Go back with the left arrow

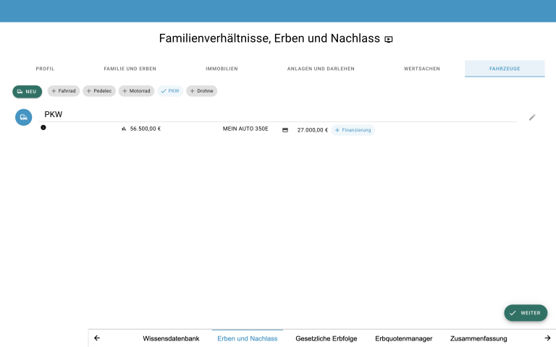(x=97, y=338)
